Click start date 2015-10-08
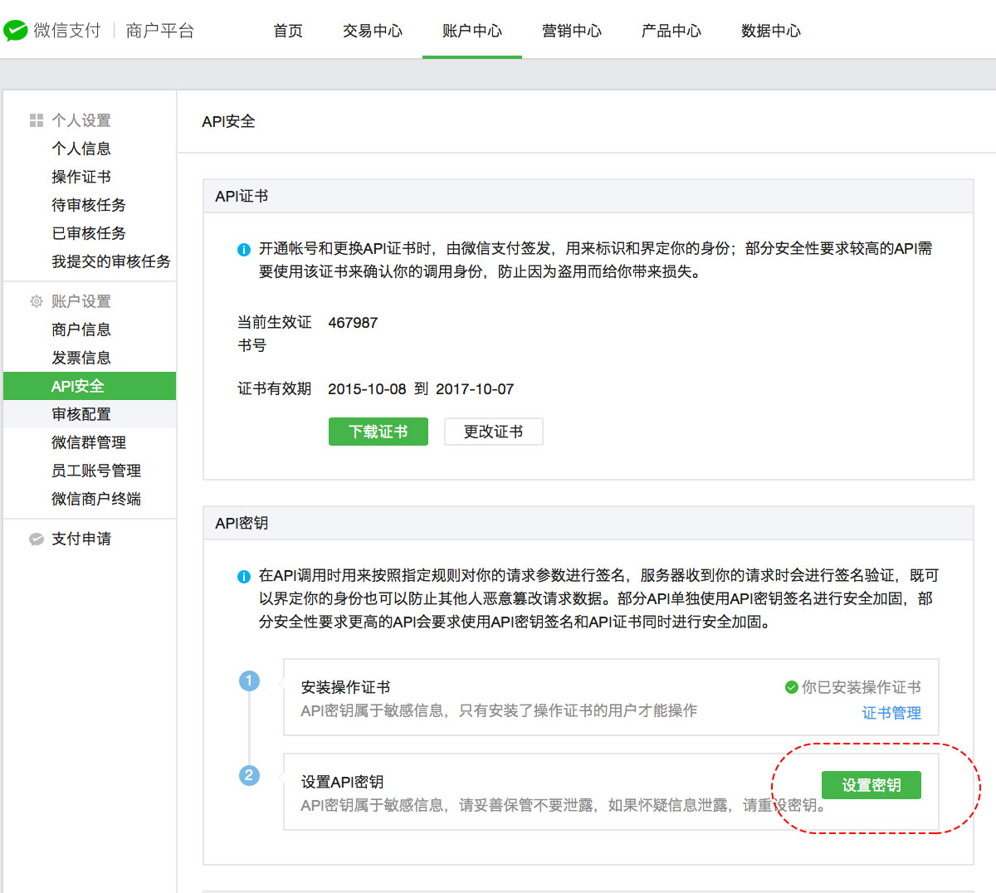The height and width of the screenshot is (893, 996). [x=367, y=389]
